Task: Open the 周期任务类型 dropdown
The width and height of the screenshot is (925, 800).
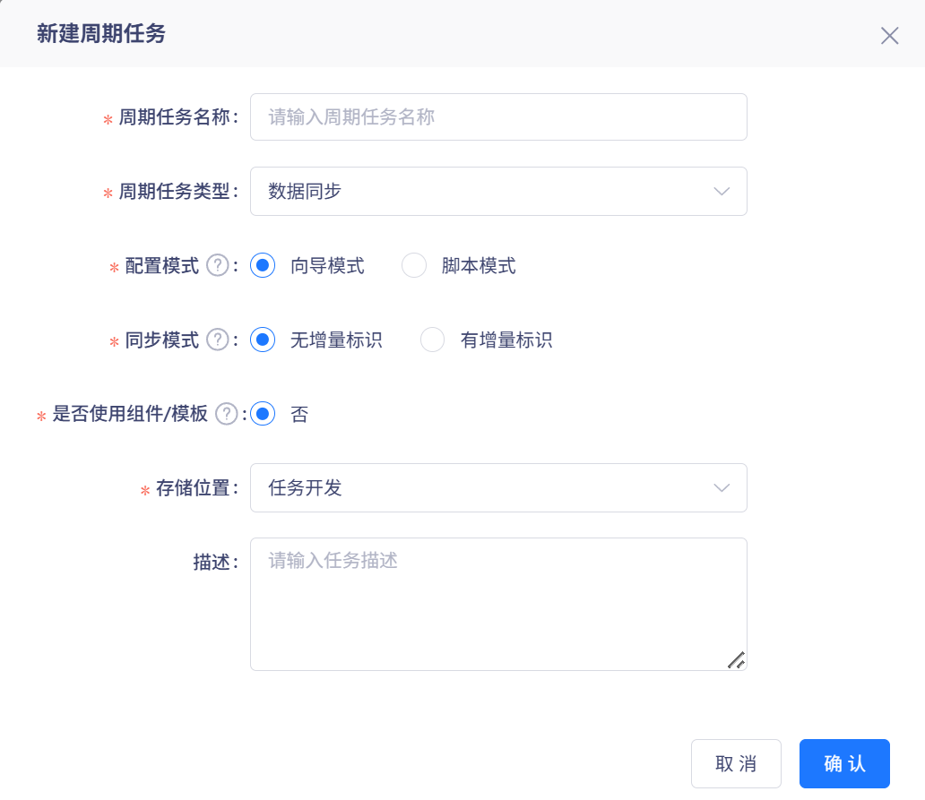Action: [497, 192]
